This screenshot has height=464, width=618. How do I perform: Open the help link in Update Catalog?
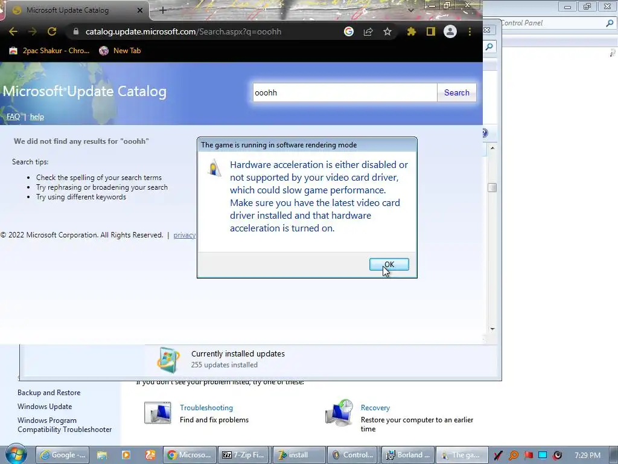pos(37,117)
